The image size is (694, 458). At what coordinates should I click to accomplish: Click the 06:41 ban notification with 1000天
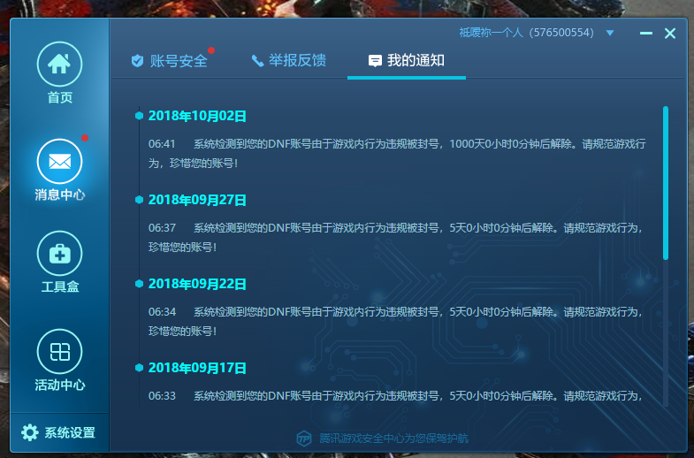[397, 154]
